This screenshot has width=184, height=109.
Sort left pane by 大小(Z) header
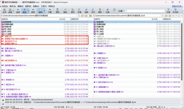point(62,19)
